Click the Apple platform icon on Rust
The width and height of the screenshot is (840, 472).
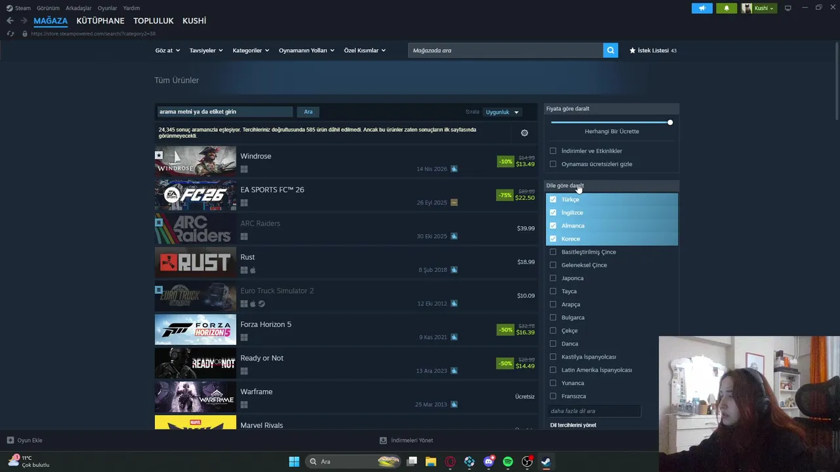coord(253,270)
